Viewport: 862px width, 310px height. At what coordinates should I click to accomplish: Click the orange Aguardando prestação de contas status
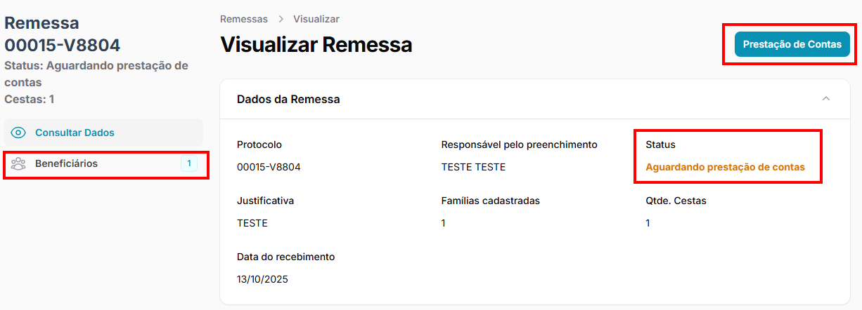pos(725,167)
